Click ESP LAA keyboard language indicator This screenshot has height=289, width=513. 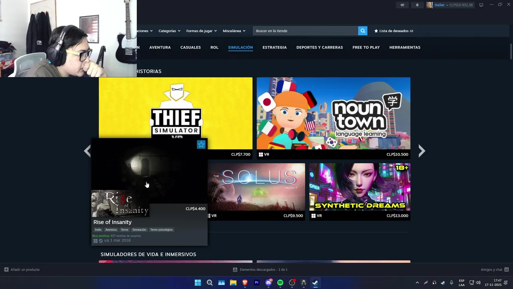[462, 283]
